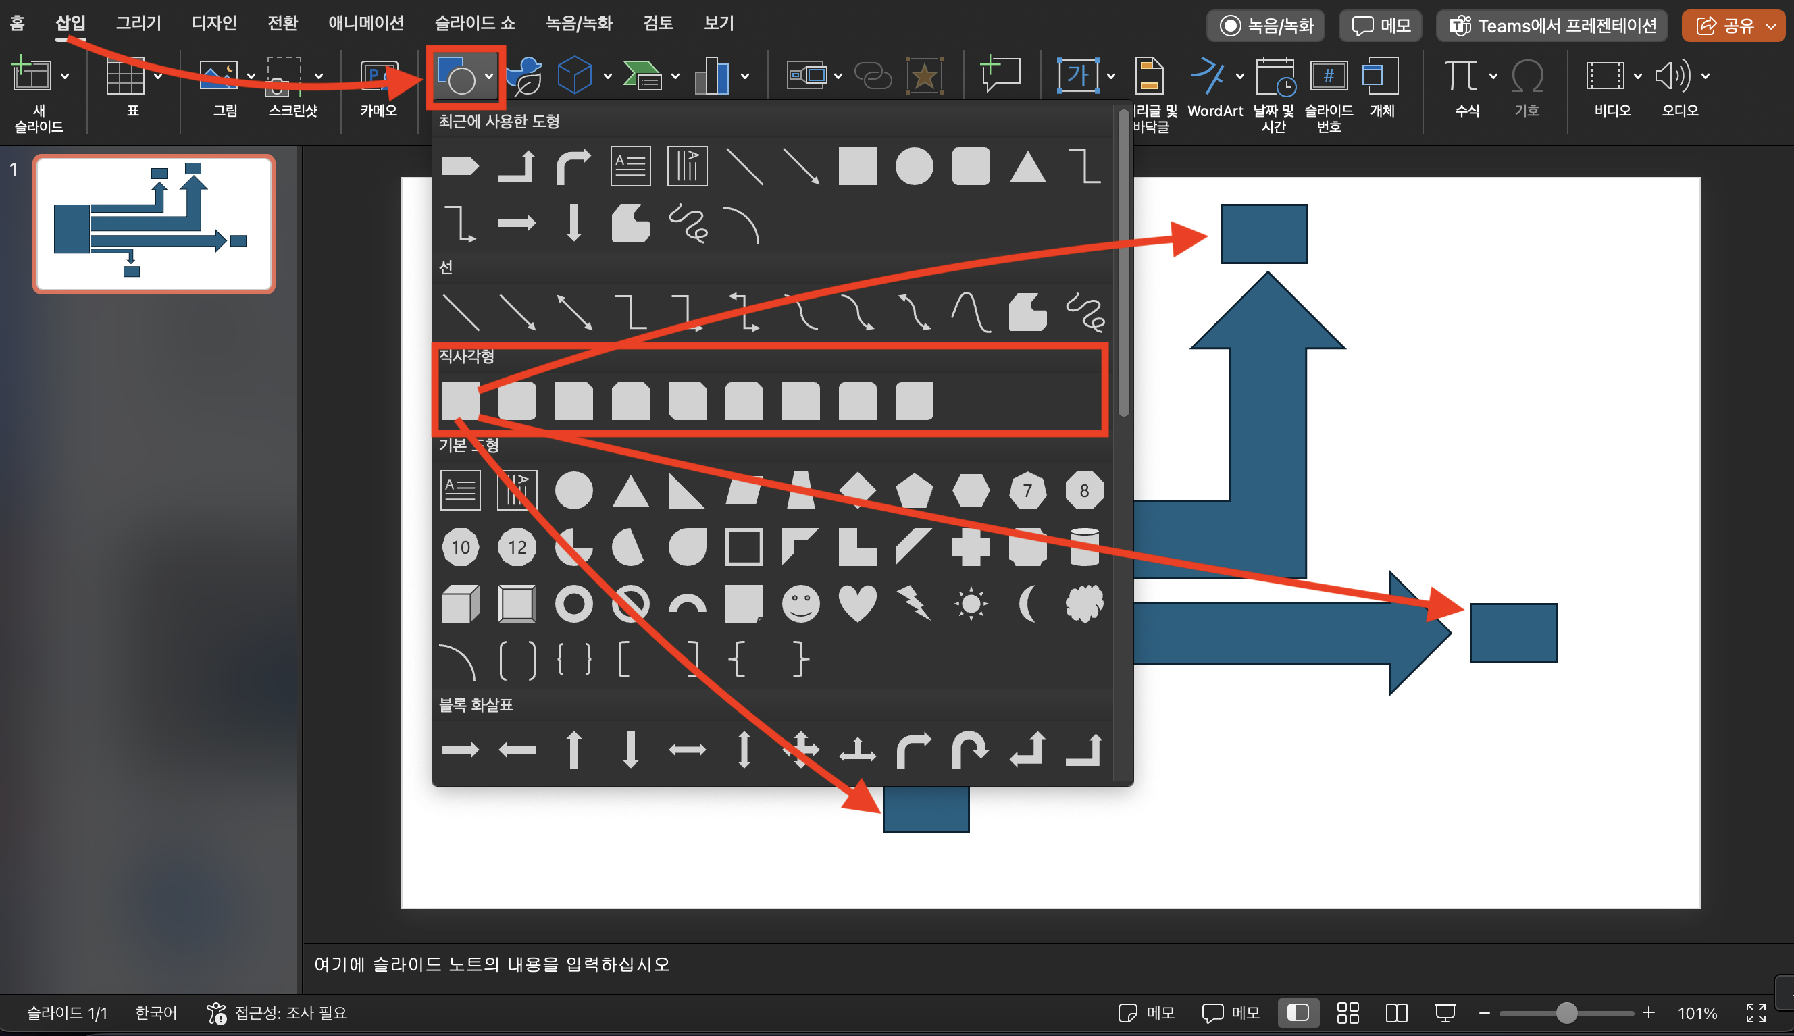Open the 전환 (Transitions) tab
The height and width of the screenshot is (1036, 1794).
282,23
